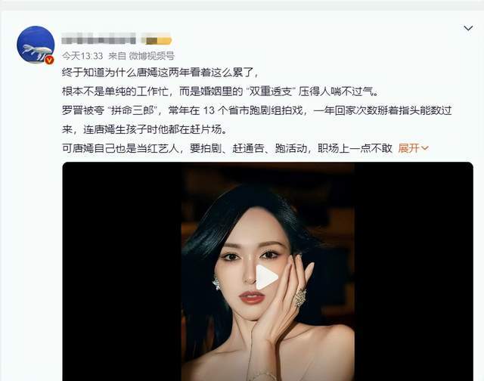This screenshot has width=484, height=381.
Task: Open post via 今天13:33 timestamp
Action: [x=82, y=56]
